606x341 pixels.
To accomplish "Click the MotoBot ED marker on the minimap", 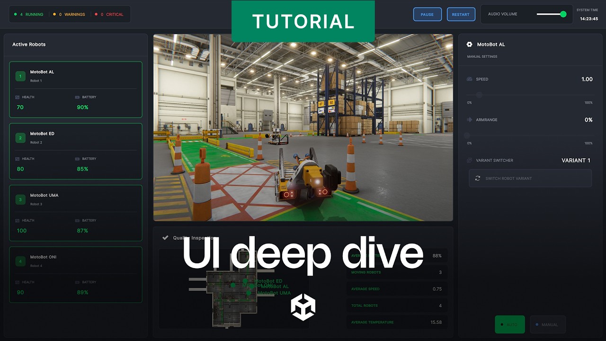I will point(245,281).
